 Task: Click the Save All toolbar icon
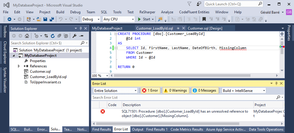(x=51, y=19)
